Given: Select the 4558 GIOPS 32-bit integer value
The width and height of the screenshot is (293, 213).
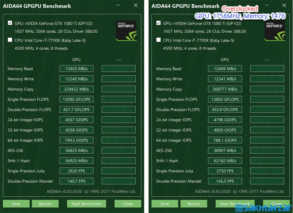Looking at the screenshot, I should point(76,130).
